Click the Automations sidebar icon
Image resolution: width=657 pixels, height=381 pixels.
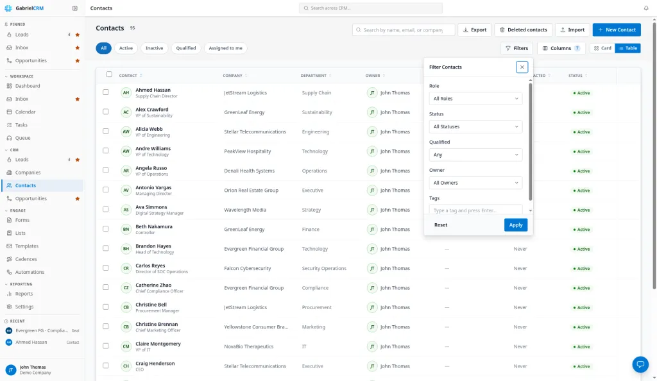click(x=9, y=272)
